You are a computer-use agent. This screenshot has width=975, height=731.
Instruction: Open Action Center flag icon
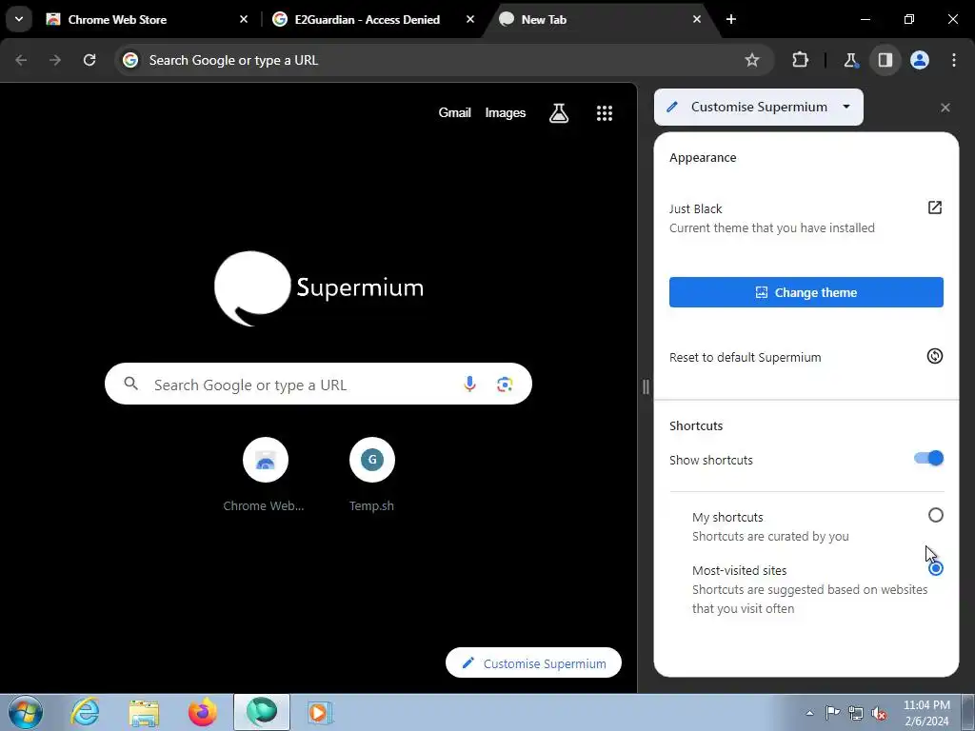click(832, 713)
